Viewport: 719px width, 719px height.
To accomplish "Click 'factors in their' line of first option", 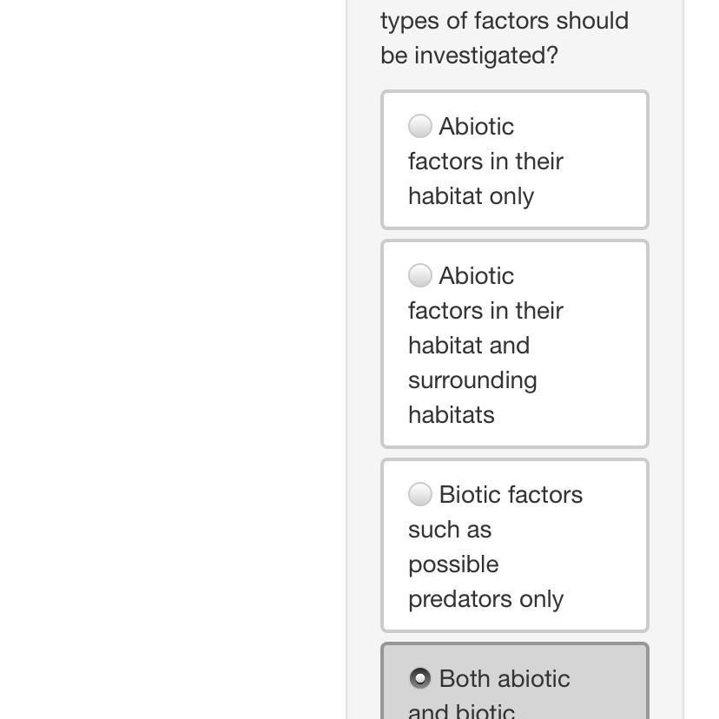I will [485, 162].
